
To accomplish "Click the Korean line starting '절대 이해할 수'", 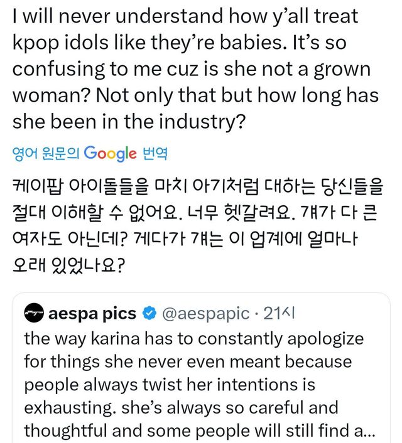I will point(188,213).
